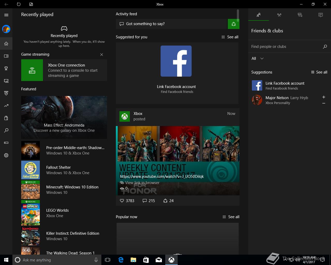Click Find people or clubs field
Viewport: 331px width, 265px height.
pyautogui.click(x=289, y=47)
